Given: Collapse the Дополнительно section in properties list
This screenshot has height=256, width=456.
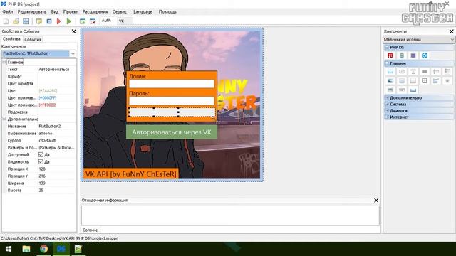Looking at the screenshot, I should coord(4,119).
